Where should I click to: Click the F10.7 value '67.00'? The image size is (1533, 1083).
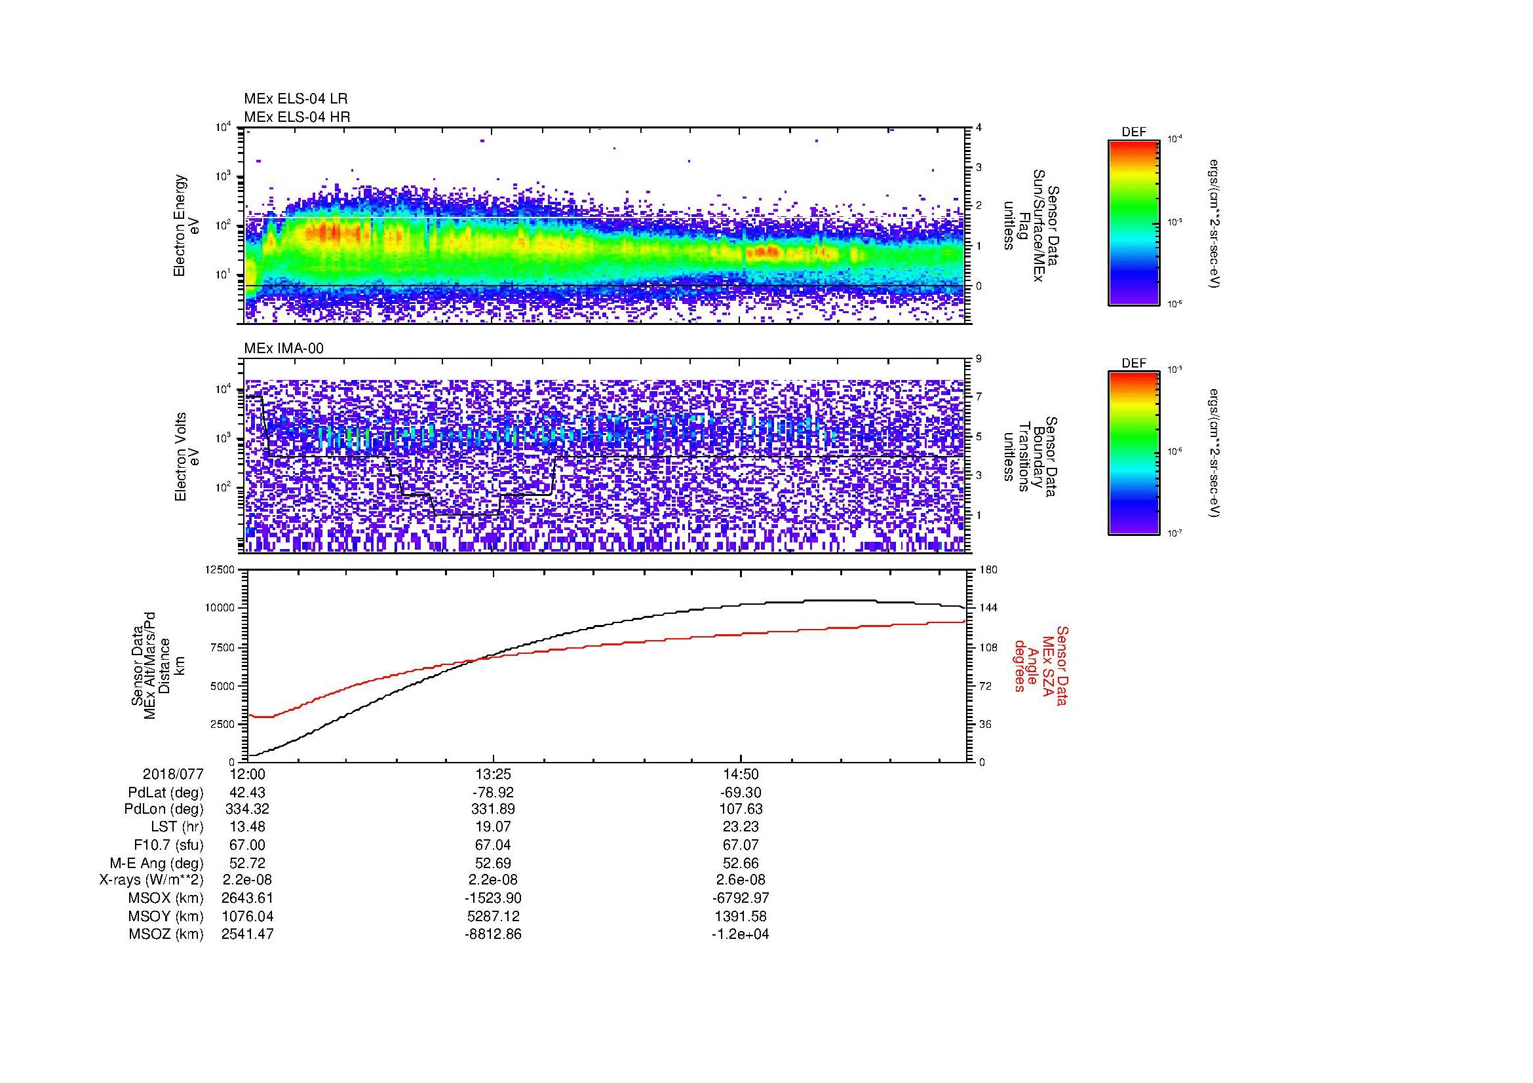pyautogui.click(x=248, y=845)
